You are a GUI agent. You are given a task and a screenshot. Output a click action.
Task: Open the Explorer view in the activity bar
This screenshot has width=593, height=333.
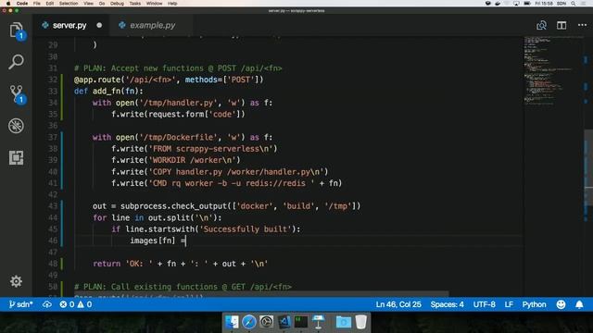point(16,31)
